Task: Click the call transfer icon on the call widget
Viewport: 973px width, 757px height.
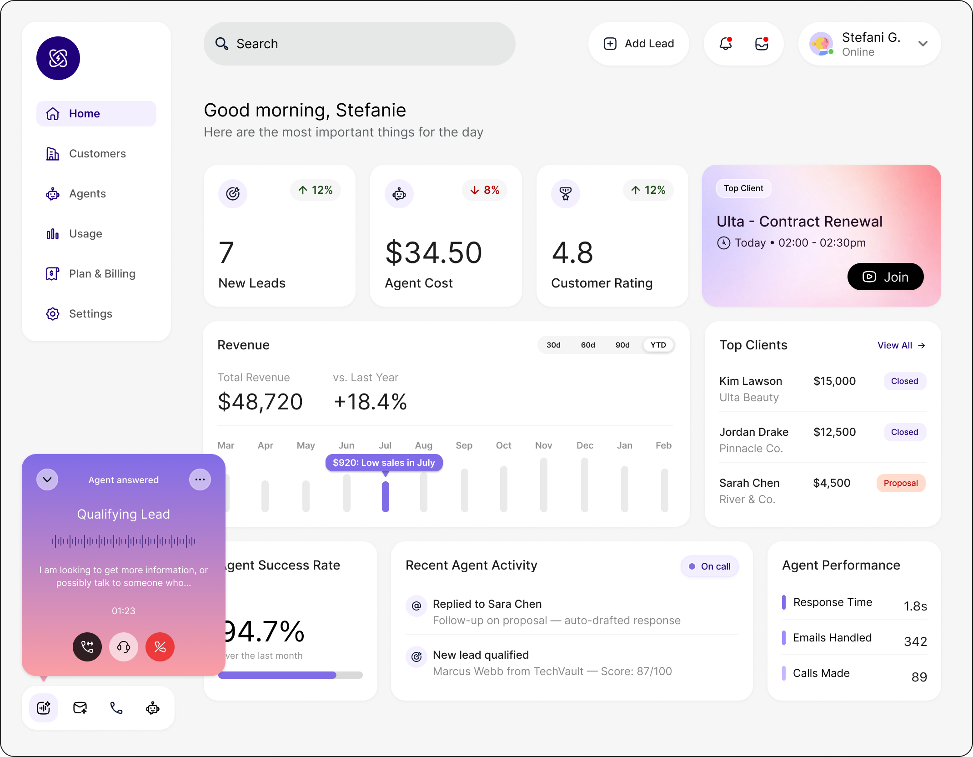Action: [87, 647]
